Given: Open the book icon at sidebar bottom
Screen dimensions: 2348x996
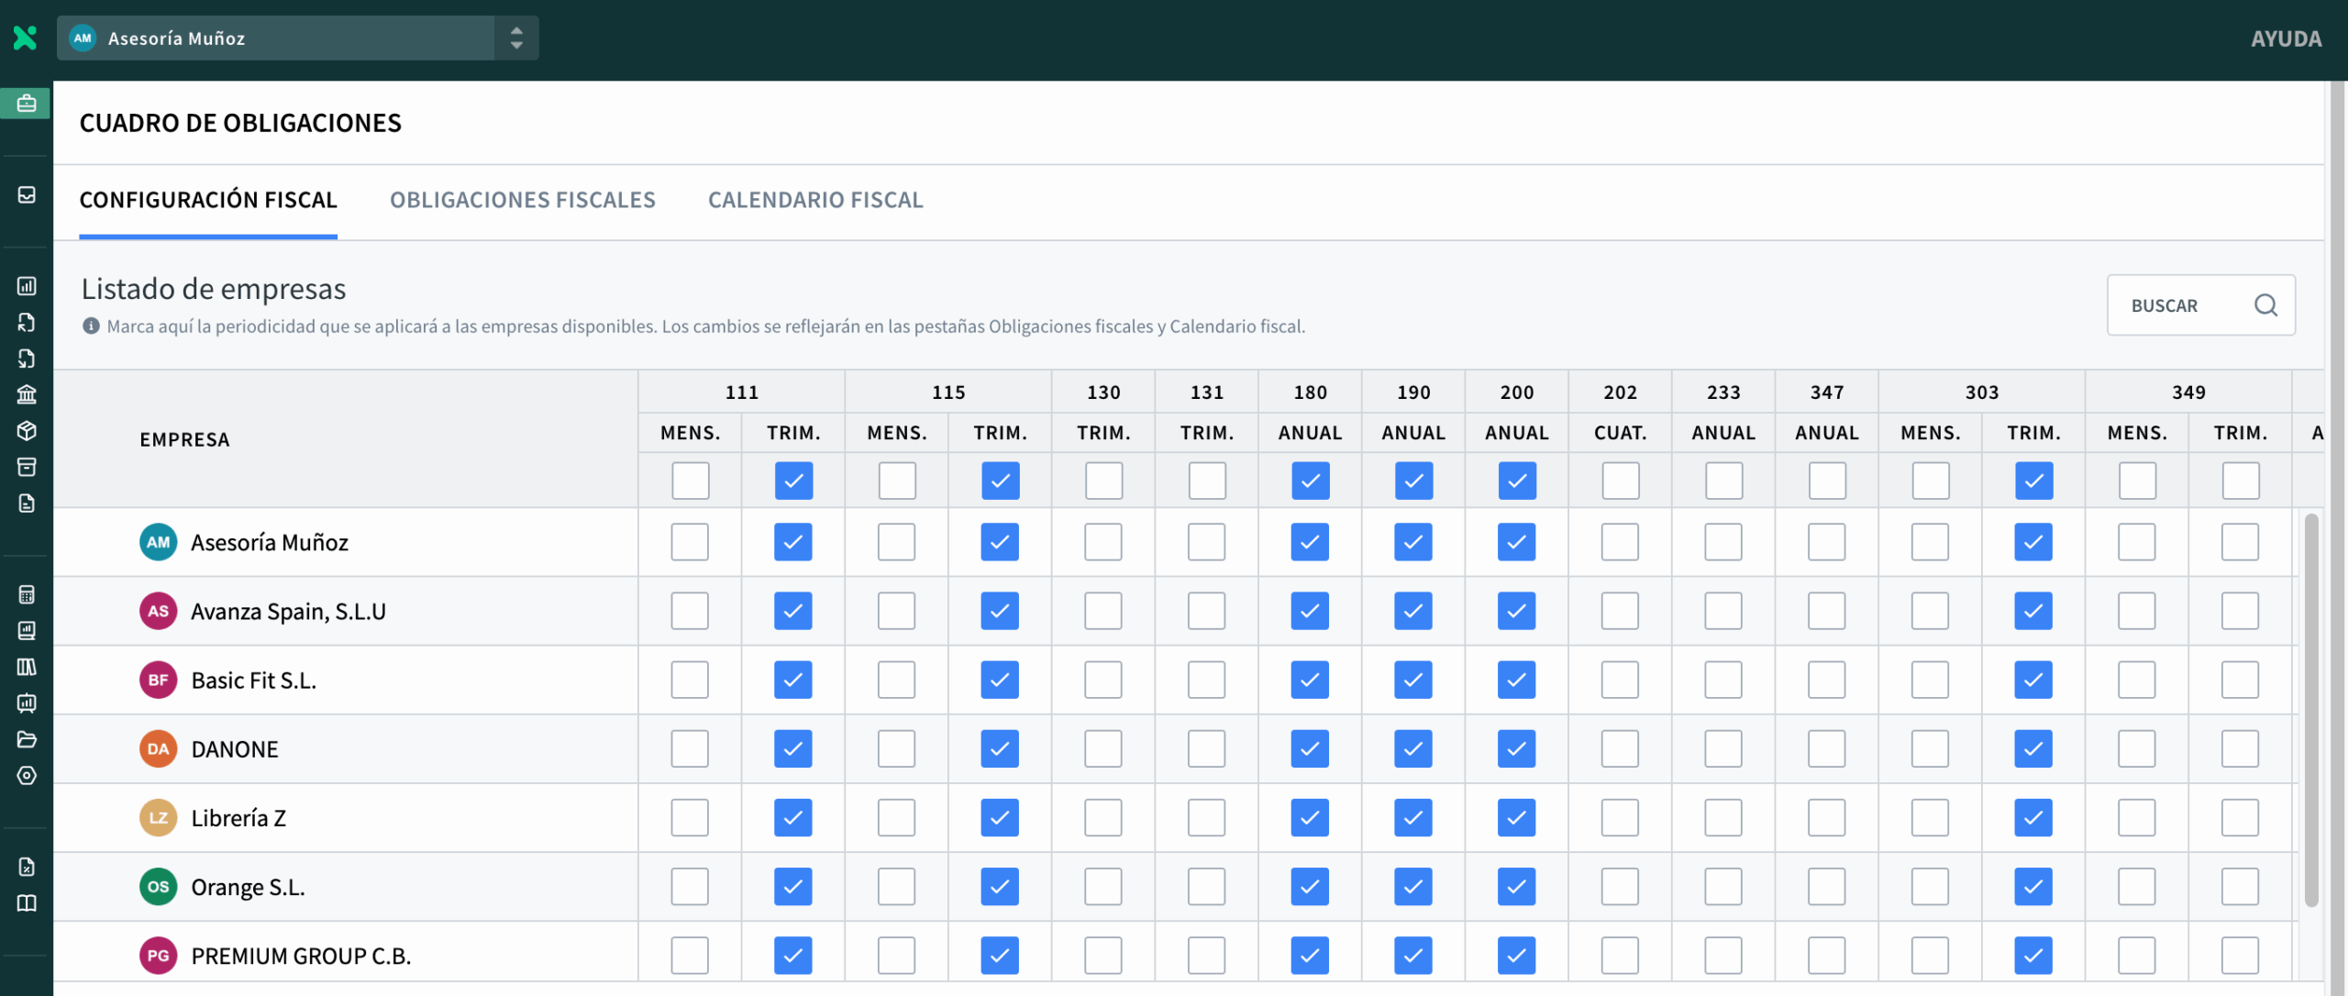Looking at the screenshot, I should (x=26, y=903).
